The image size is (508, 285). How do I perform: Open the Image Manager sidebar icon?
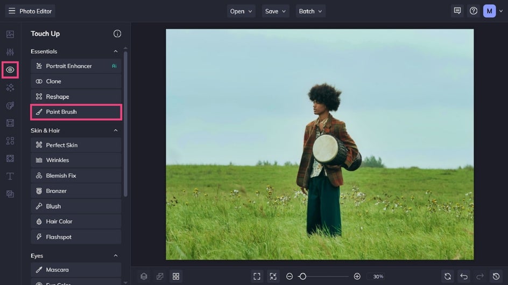click(x=10, y=34)
